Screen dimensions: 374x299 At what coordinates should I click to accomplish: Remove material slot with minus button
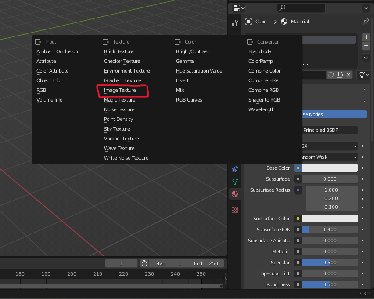[366, 46]
